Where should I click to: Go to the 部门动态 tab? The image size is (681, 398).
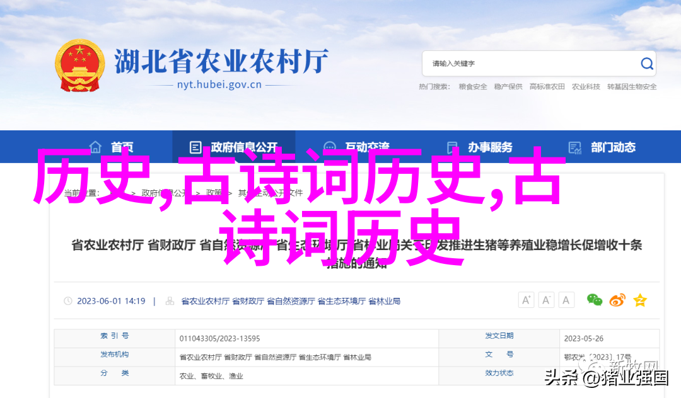coord(602,147)
